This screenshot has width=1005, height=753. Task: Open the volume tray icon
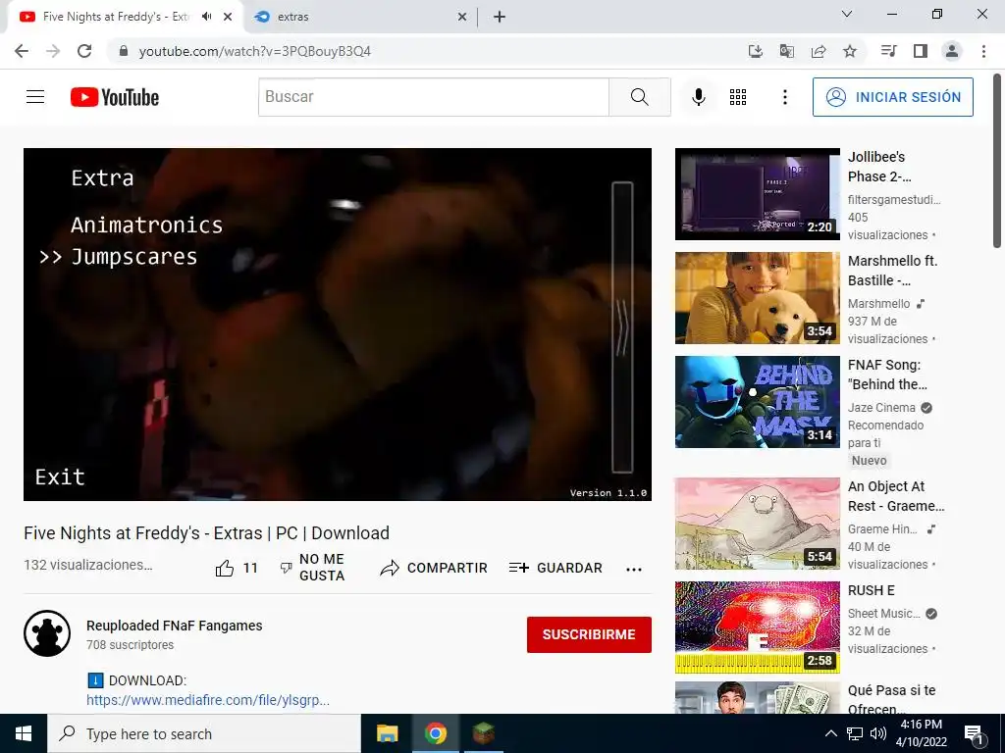[878, 733]
